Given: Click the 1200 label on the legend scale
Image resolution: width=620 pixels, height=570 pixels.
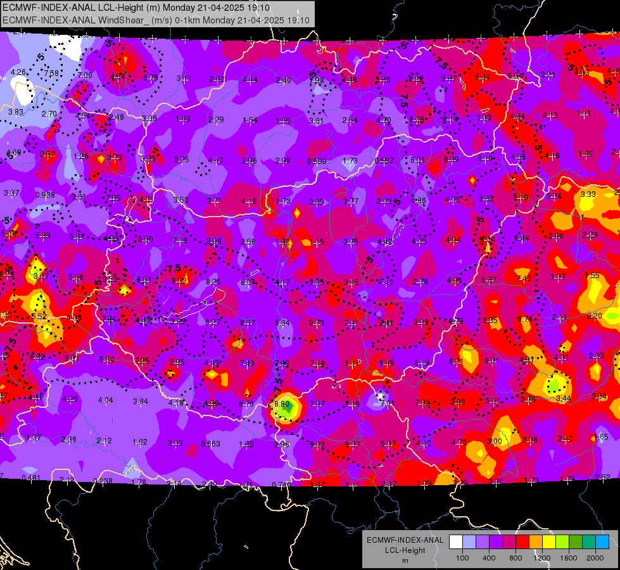Looking at the screenshot, I should pyautogui.click(x=541, y=558).
